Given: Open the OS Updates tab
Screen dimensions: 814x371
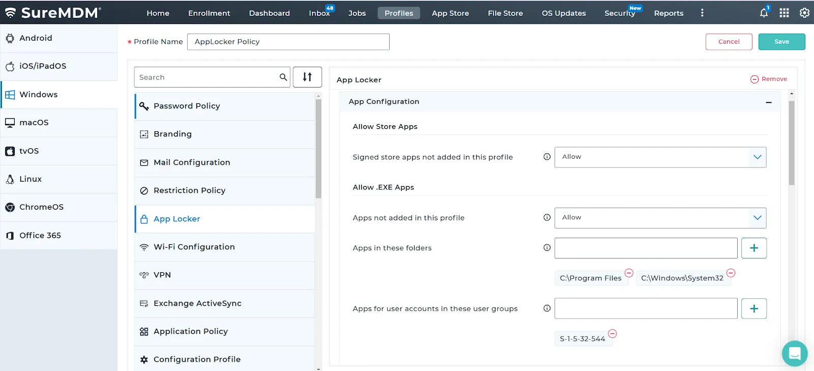Looking at the screenshot, I should click(564, 13).
